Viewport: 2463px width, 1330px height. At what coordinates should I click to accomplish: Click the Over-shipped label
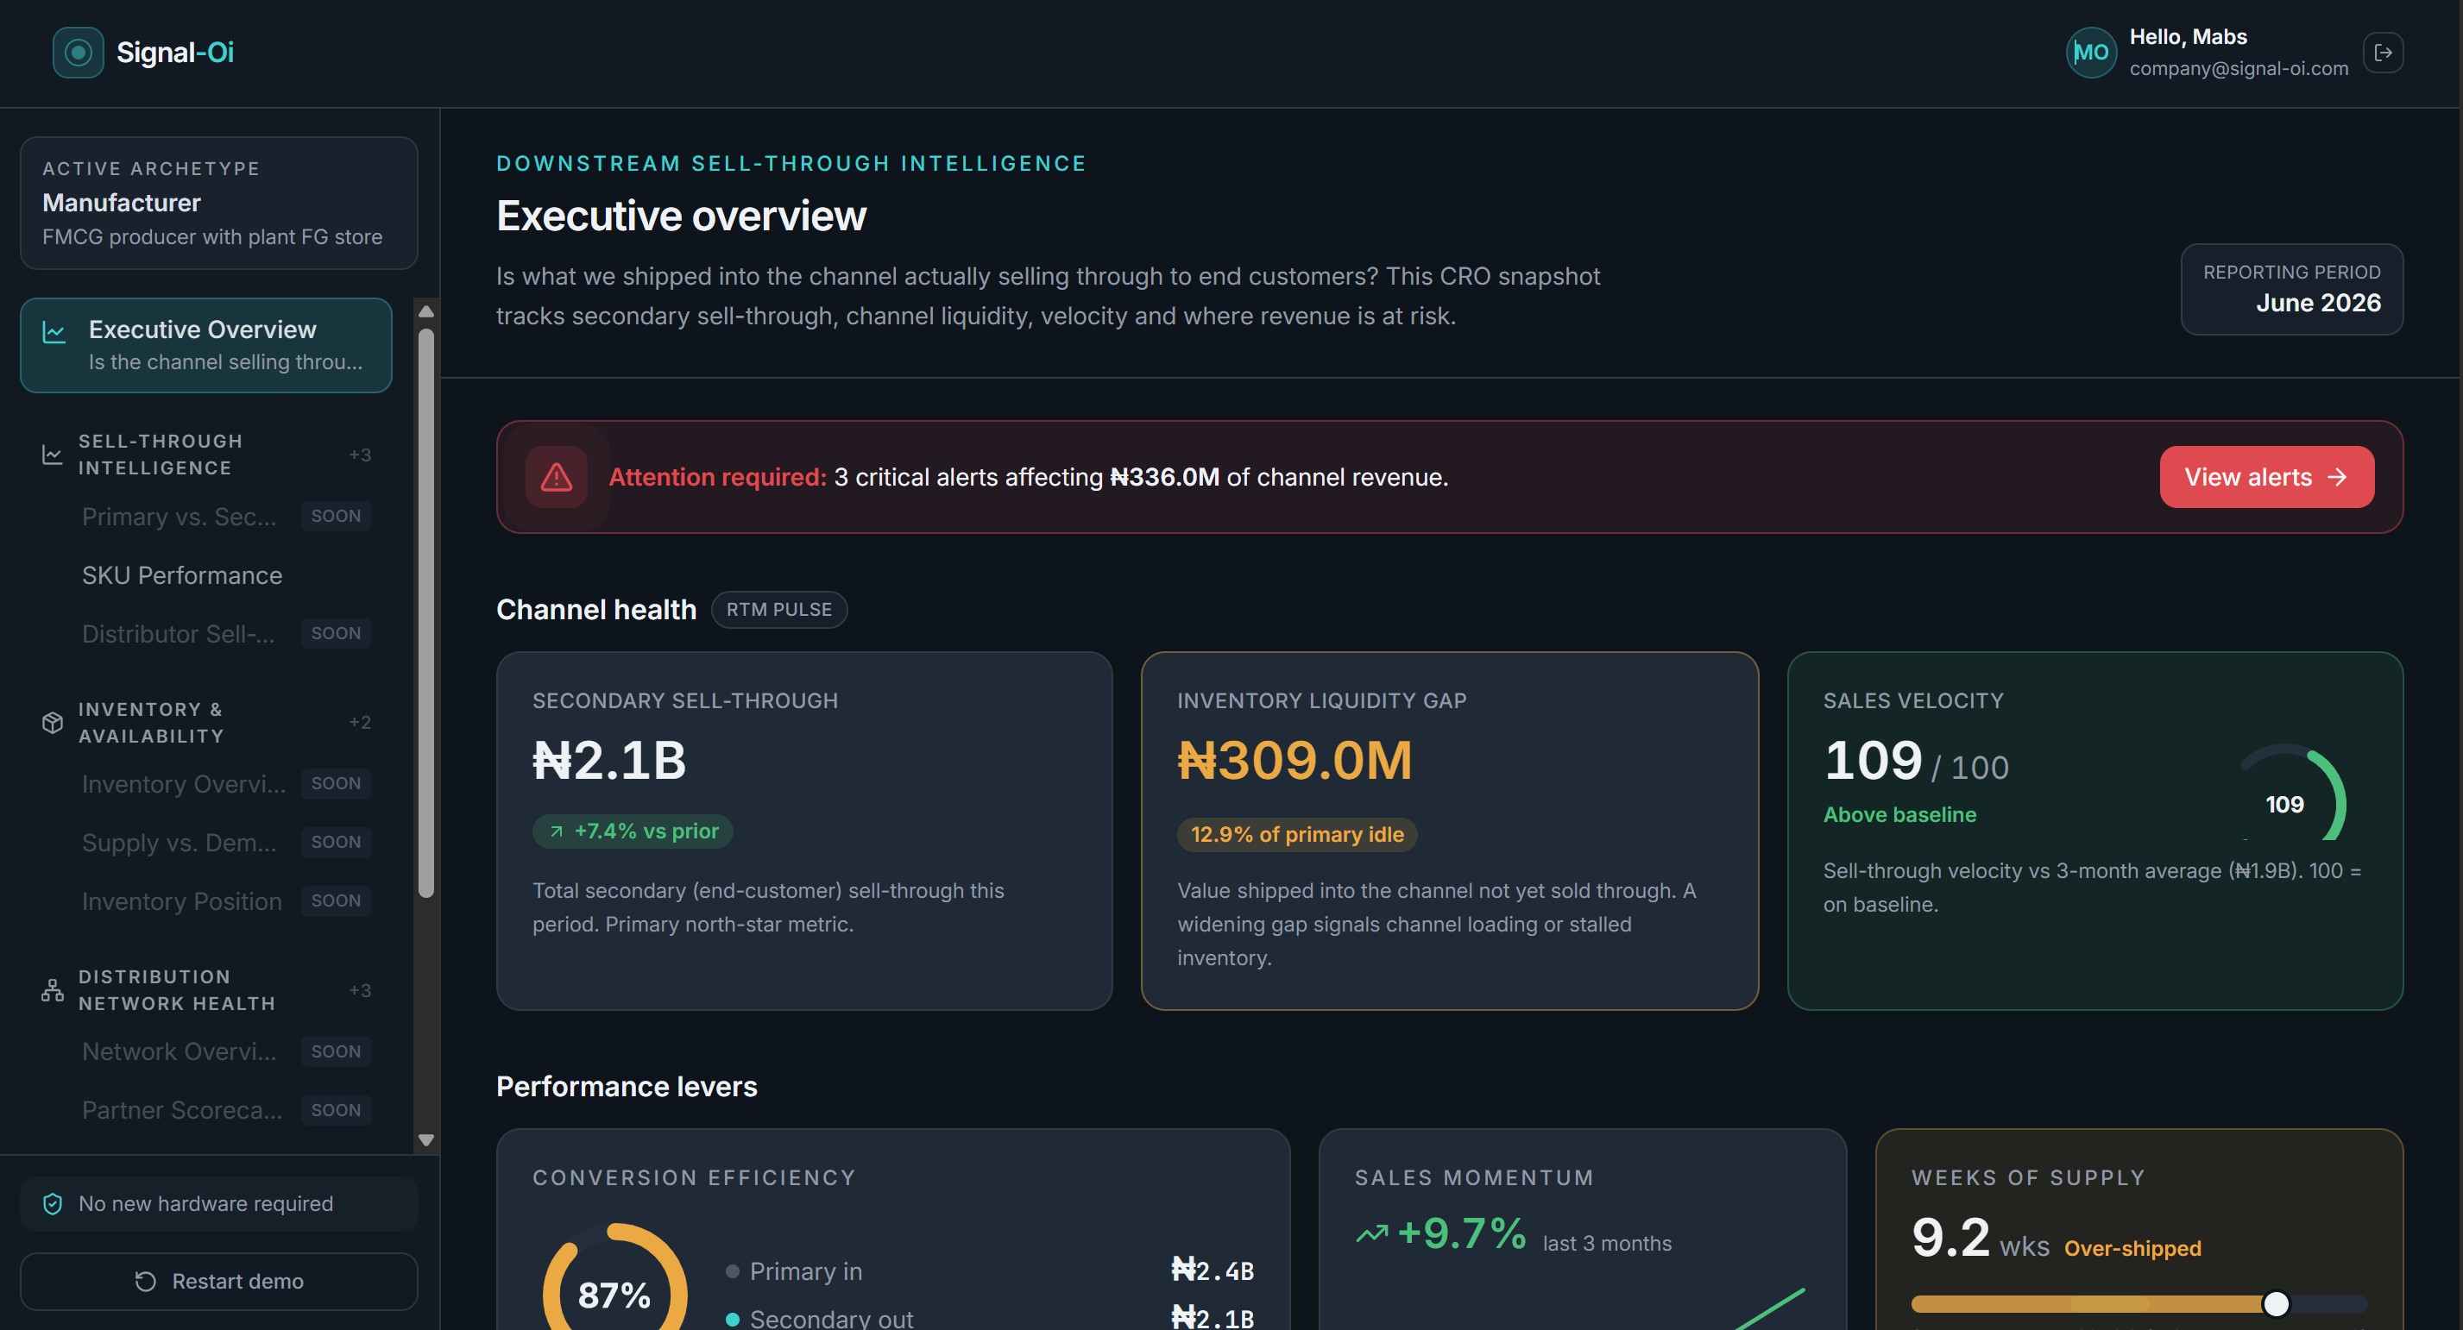2132,1249
